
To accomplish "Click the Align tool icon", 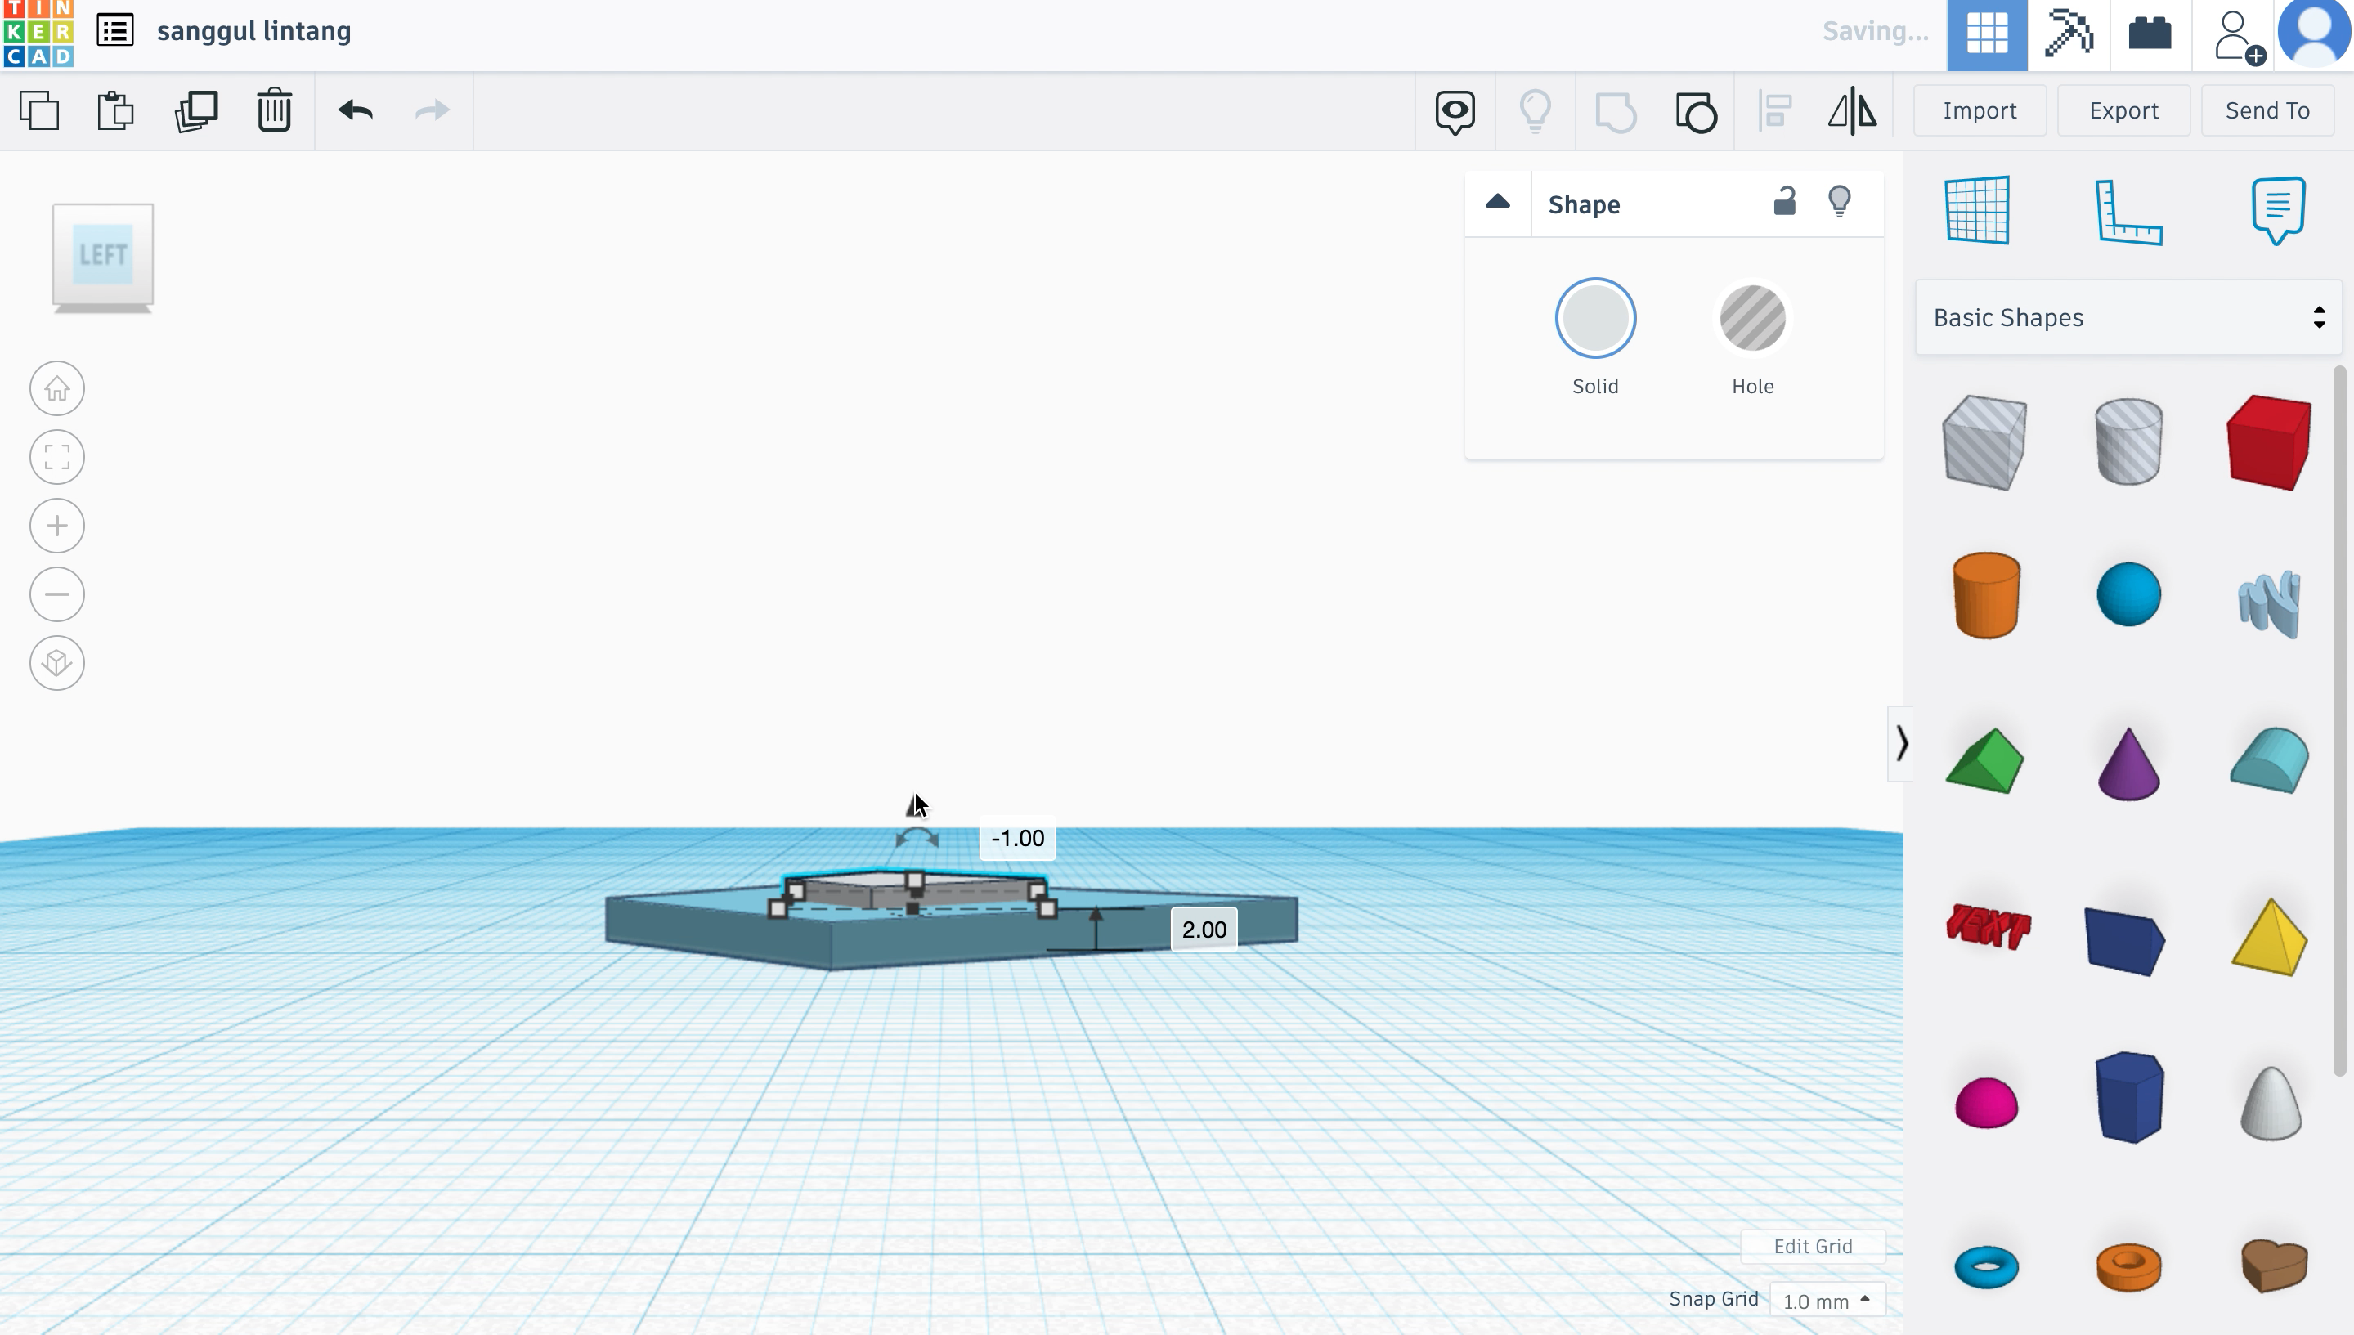I will (1776, 112).
